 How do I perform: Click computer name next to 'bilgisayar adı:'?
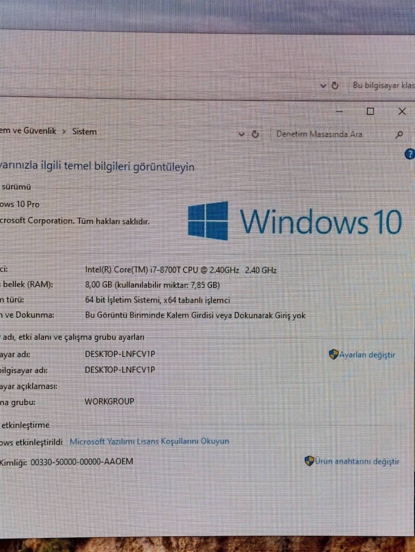click(x=120, y=370)
